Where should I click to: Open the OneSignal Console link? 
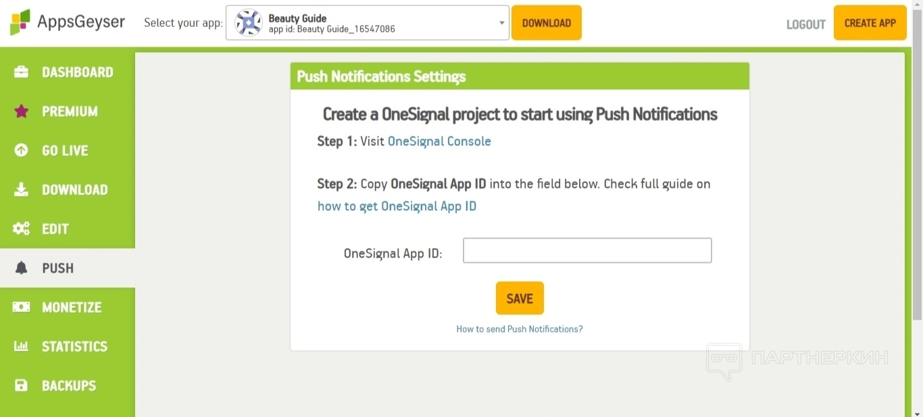(439, 141)
